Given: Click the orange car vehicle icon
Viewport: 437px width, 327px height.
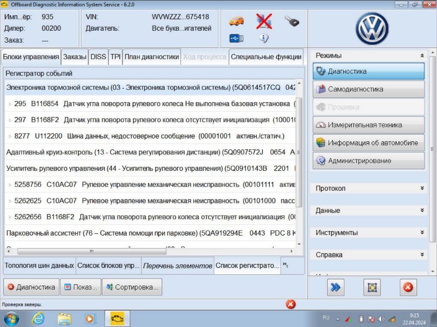Looking at the screenshot, I should tap(236, 21).
